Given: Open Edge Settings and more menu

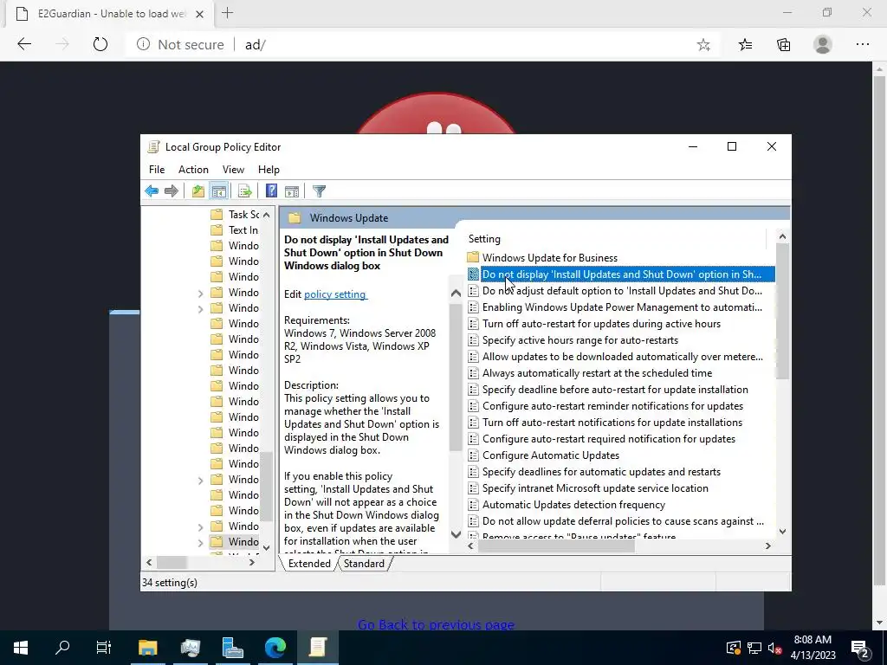Looking at the screenshot, I should point(862,44).
